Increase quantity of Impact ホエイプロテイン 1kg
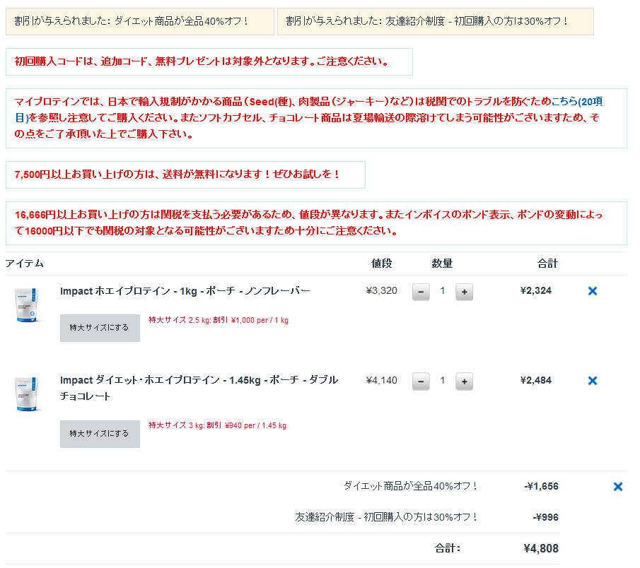Viewport: 640px width, 568px height. (464, 292)
